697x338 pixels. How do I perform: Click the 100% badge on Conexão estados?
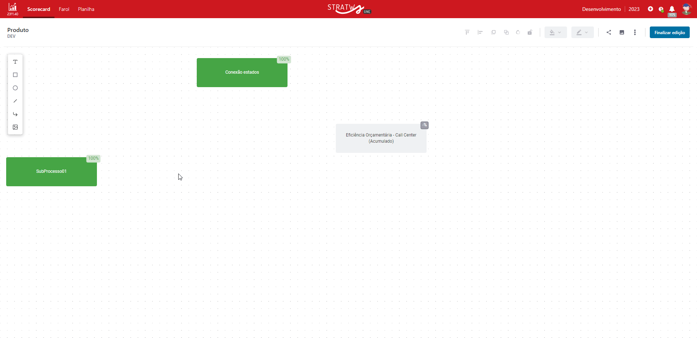(284, 59)
